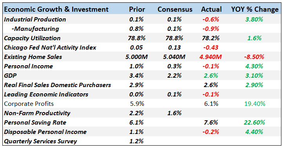
Task: Select Real Final Sales Domestic Purchasers label
Action: click(x=57, y=85)
